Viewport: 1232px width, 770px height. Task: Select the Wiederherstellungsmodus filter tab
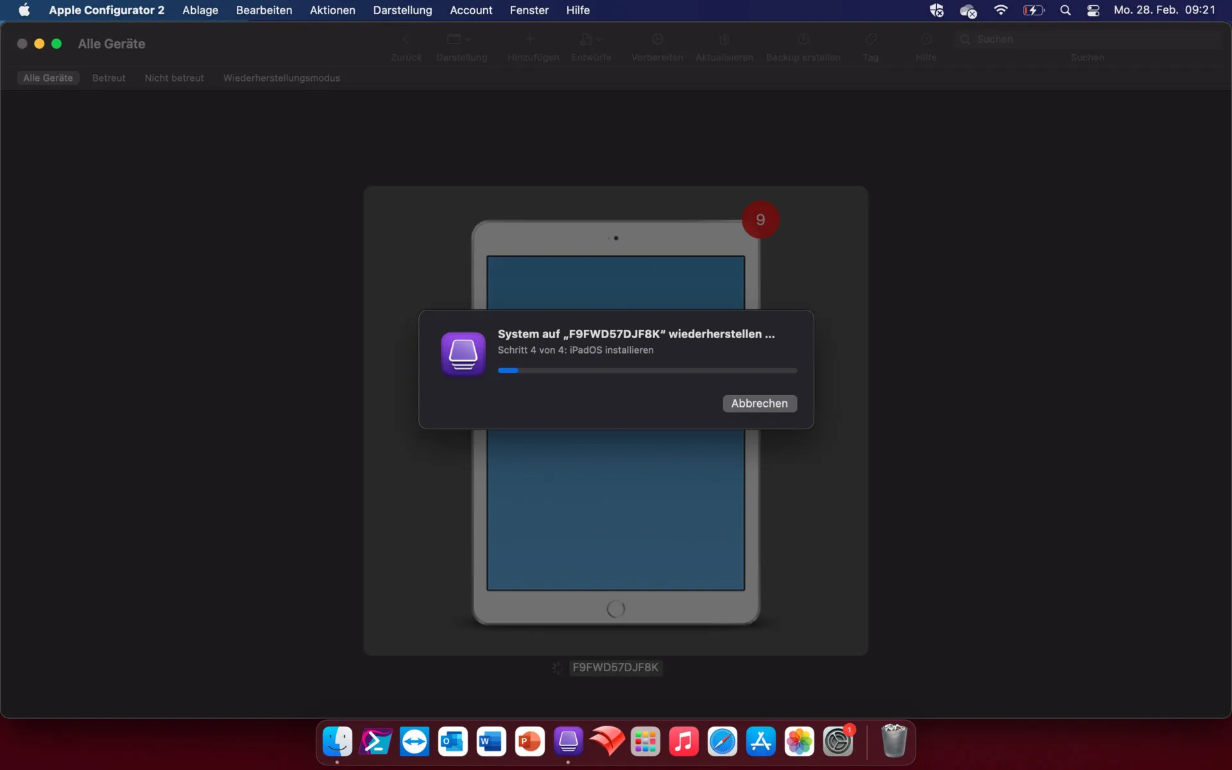[282, 78]
